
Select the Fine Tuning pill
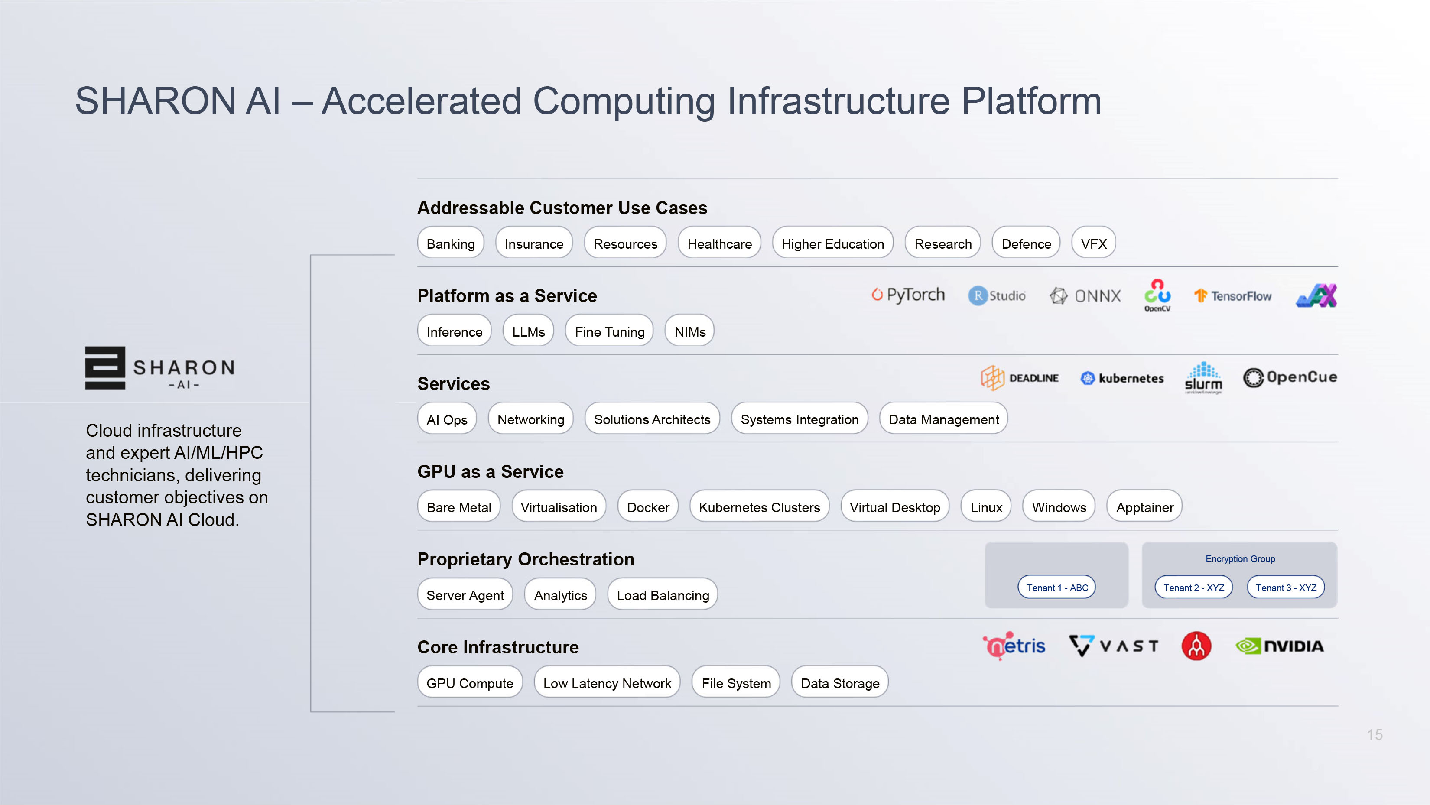point(609,331)
